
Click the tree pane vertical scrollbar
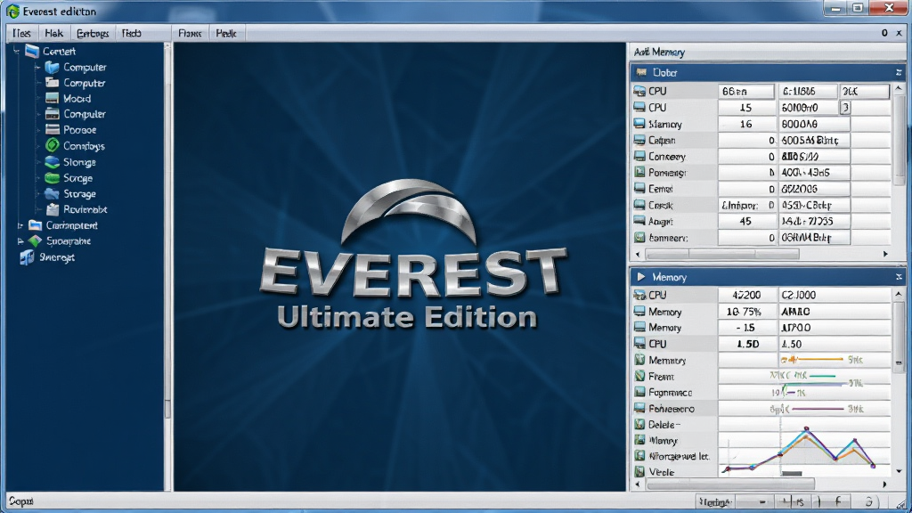click(x=168, y=266)
